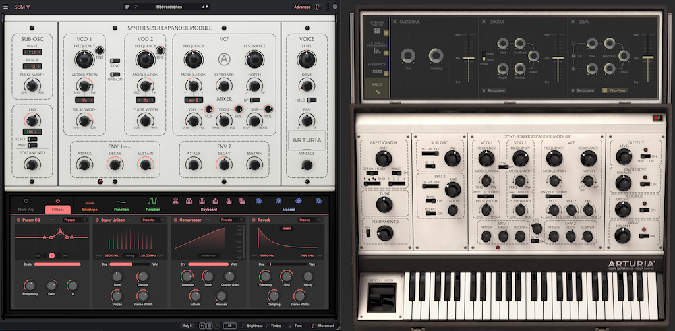The image size is (675, 331).
Task: Click the Advanced button
Action: (302, 7)
